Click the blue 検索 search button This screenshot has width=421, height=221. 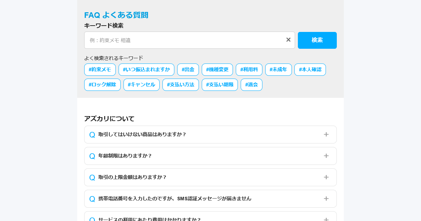pyautogui.click(x=317, y=40)
